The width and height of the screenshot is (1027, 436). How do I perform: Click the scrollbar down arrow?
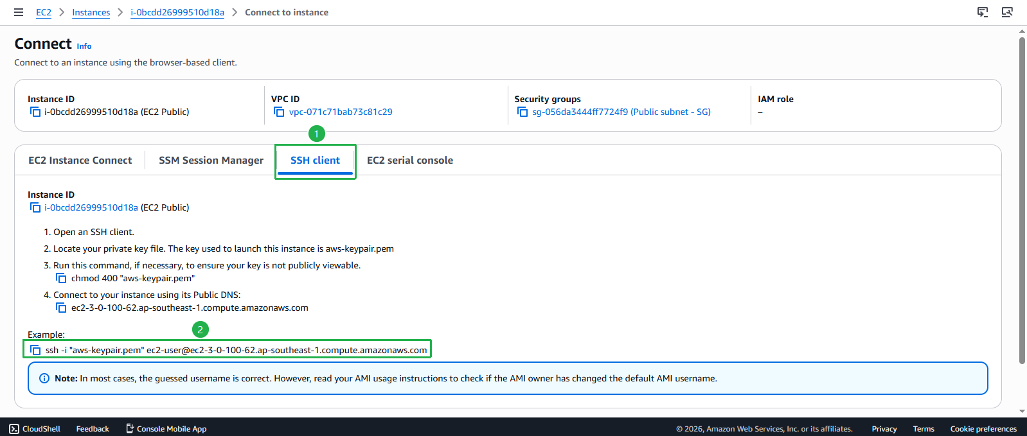click(x=1022, y=412)
